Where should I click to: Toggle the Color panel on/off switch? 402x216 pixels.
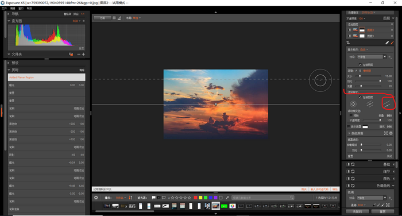click(x=348, y=179)
